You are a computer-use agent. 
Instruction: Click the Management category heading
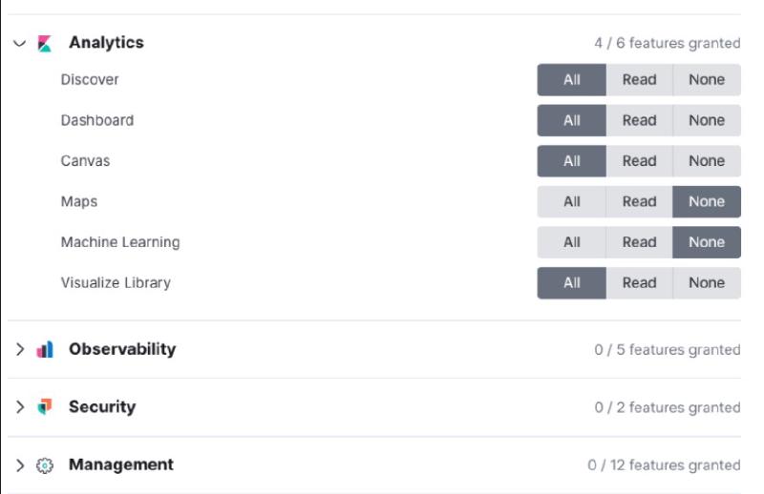pos(121,464)
